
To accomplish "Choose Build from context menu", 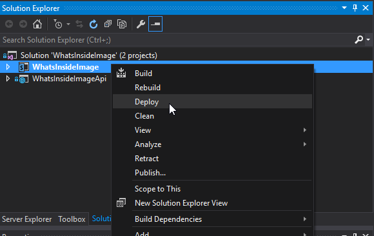I will point(212,74).
